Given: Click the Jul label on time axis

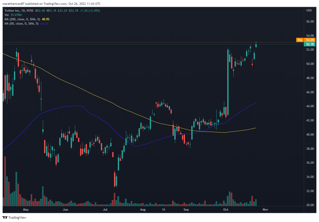Looking at the screenshot, I should [105, 210].
